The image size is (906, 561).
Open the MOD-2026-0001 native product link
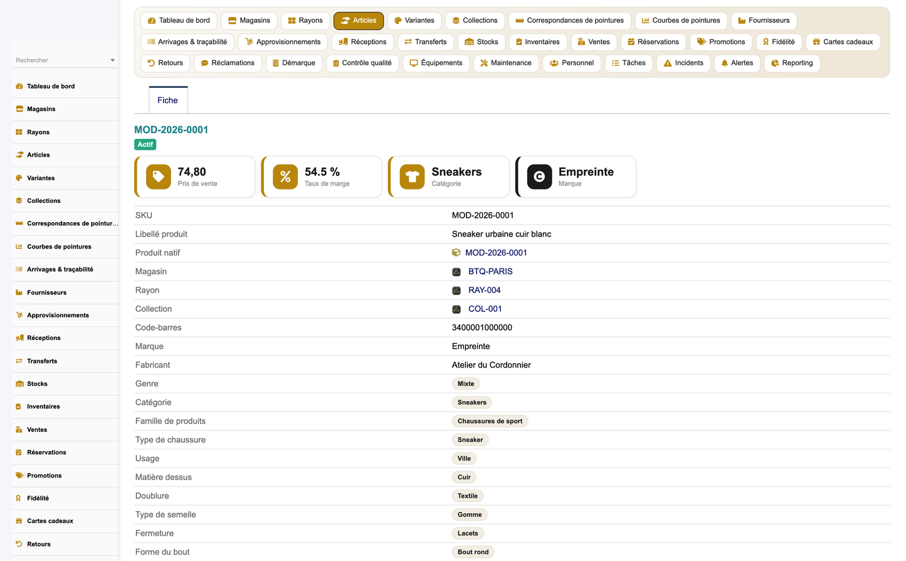(x=496, y=253)
